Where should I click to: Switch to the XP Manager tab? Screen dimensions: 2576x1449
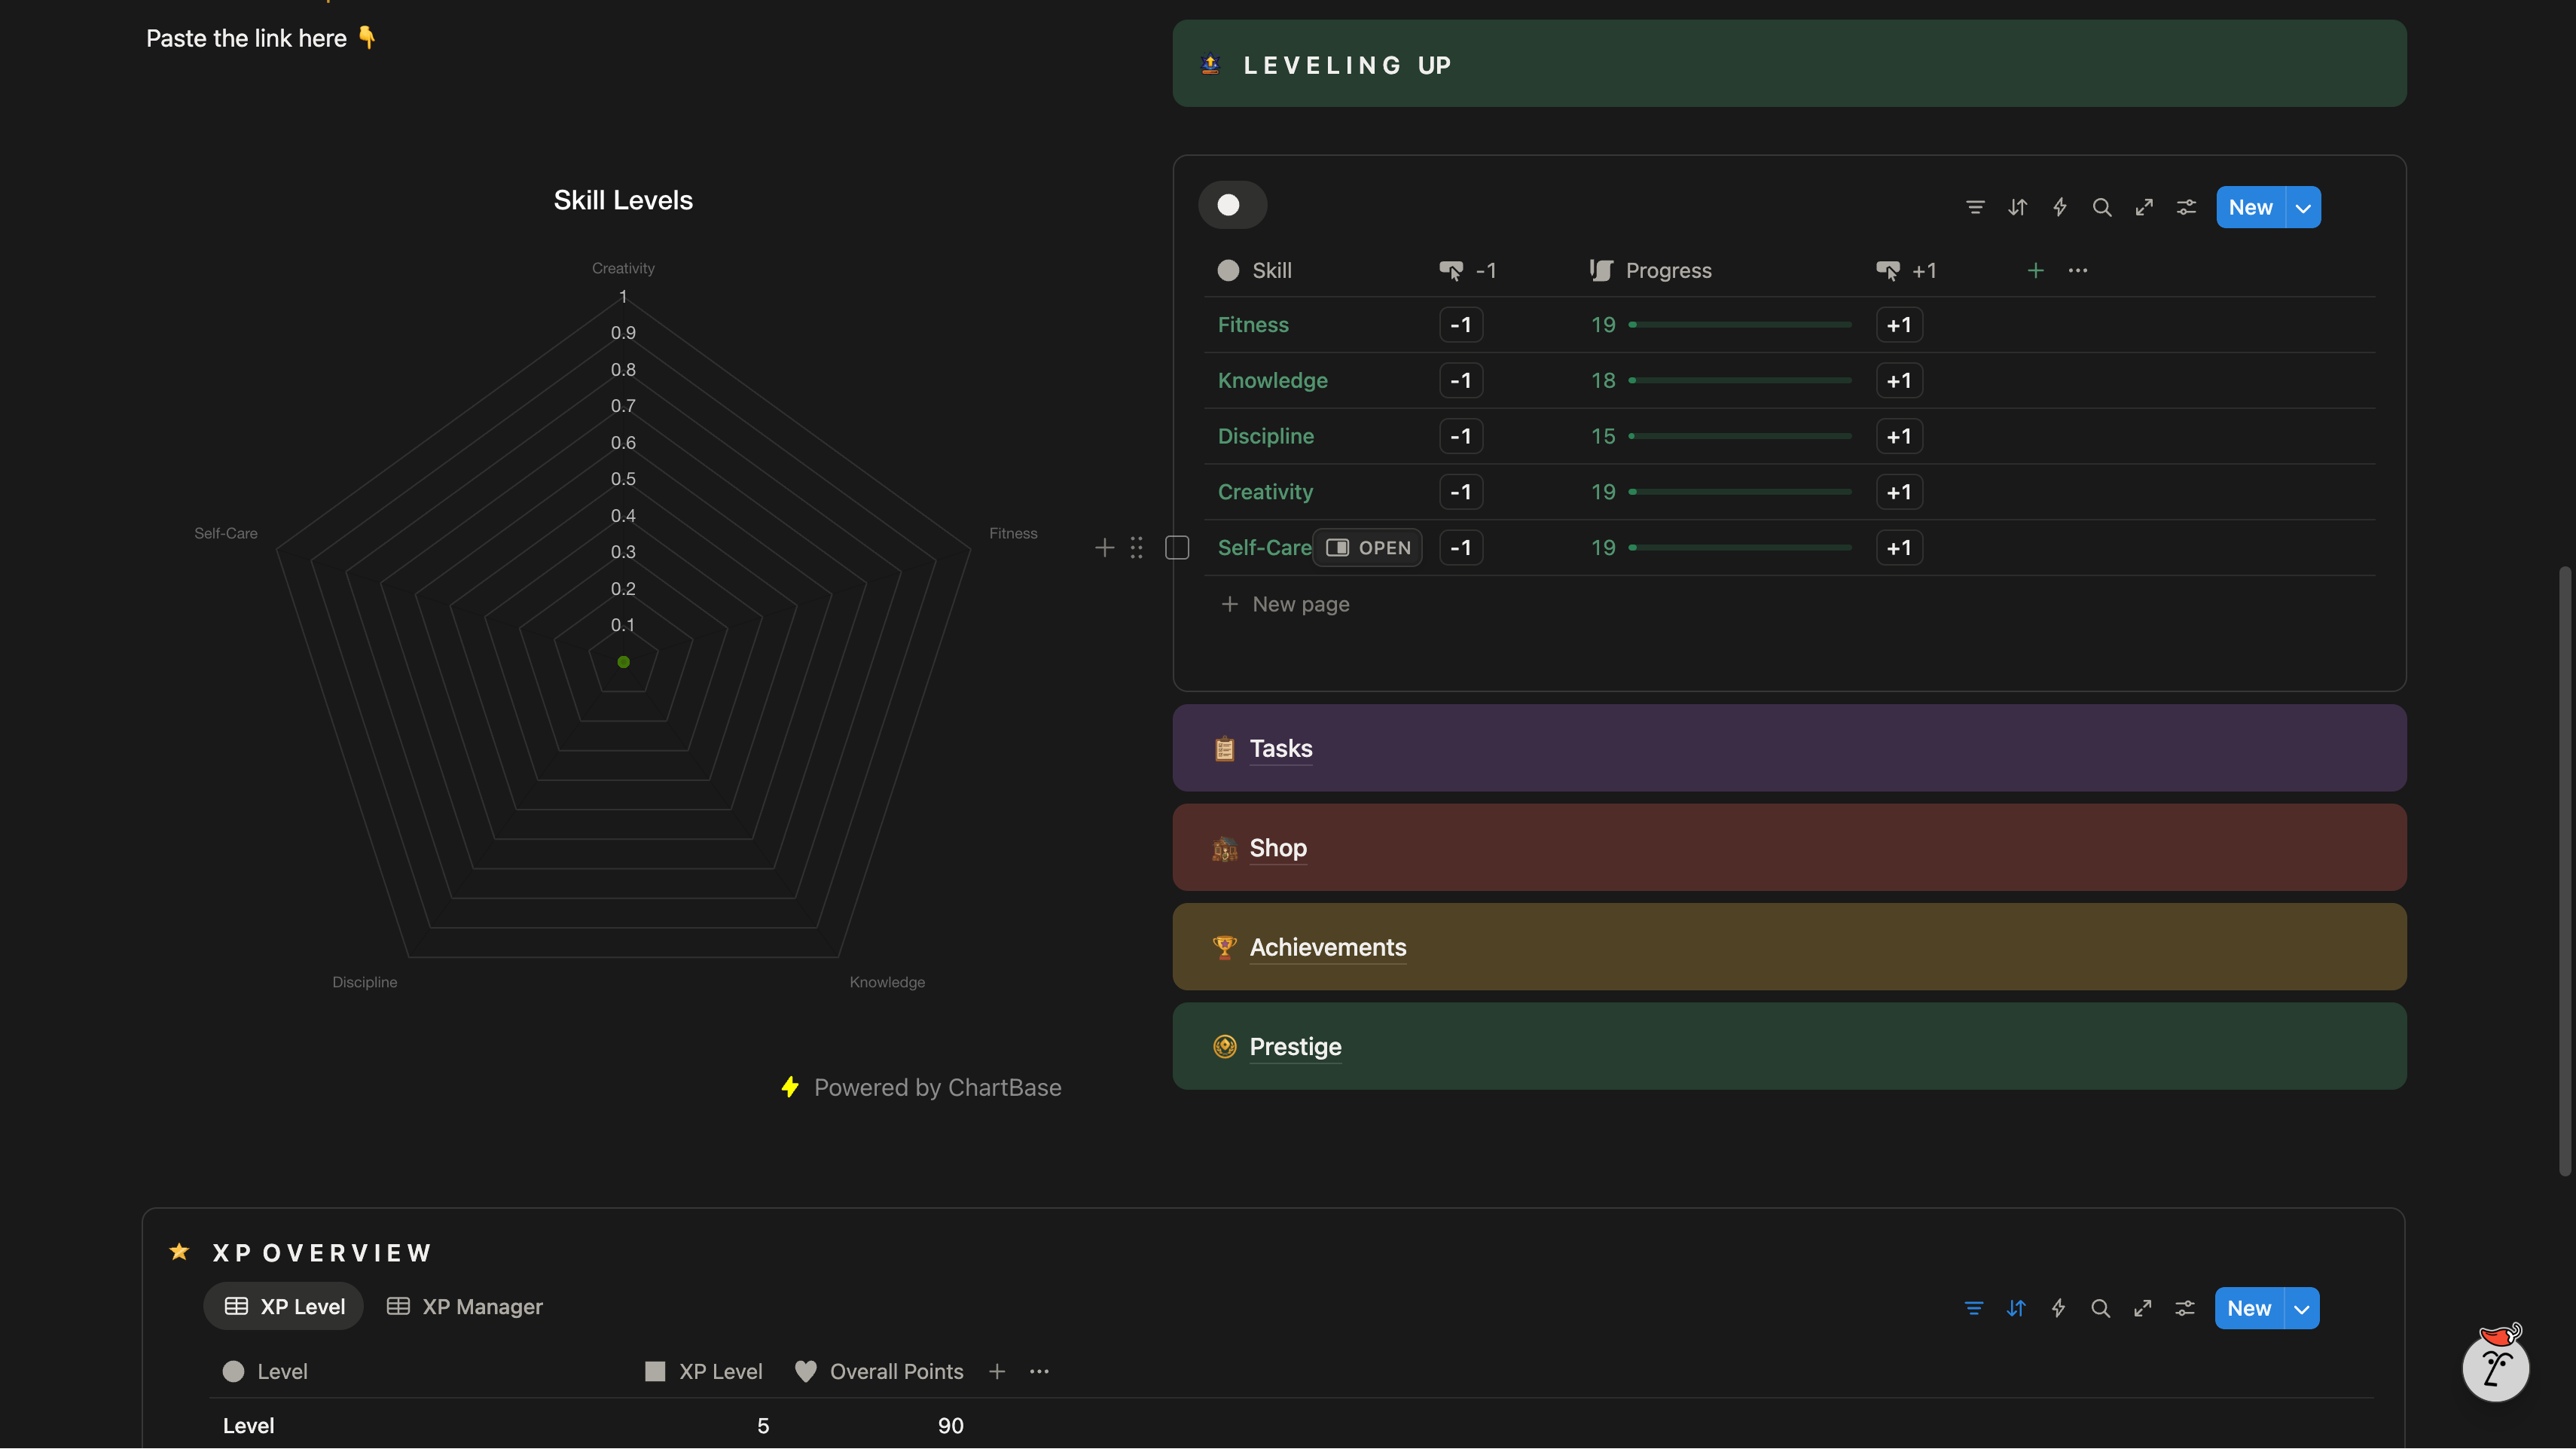coord(465,1306)
